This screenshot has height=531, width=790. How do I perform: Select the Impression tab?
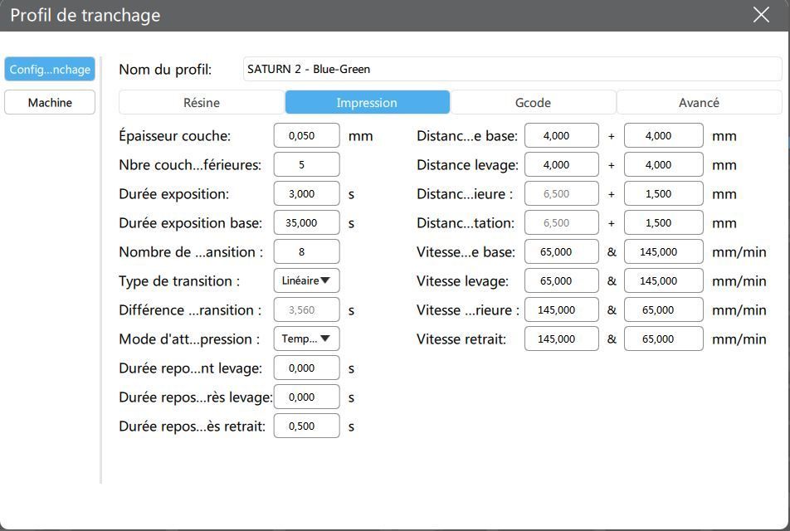368,102
